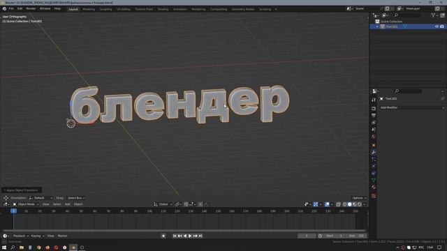Switch to rendered viewport shading
The image size is (447, 251).
click(360, 204)
